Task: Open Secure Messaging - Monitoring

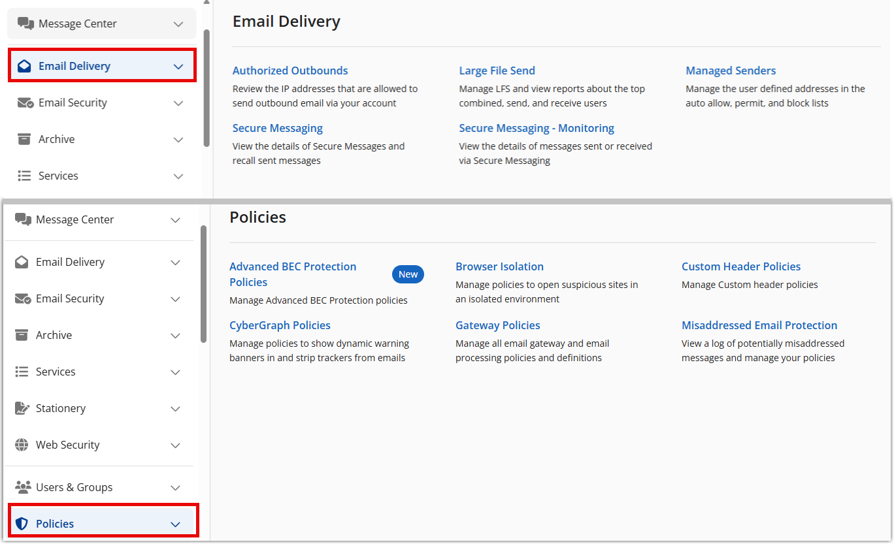Action: tap(536, 128)
